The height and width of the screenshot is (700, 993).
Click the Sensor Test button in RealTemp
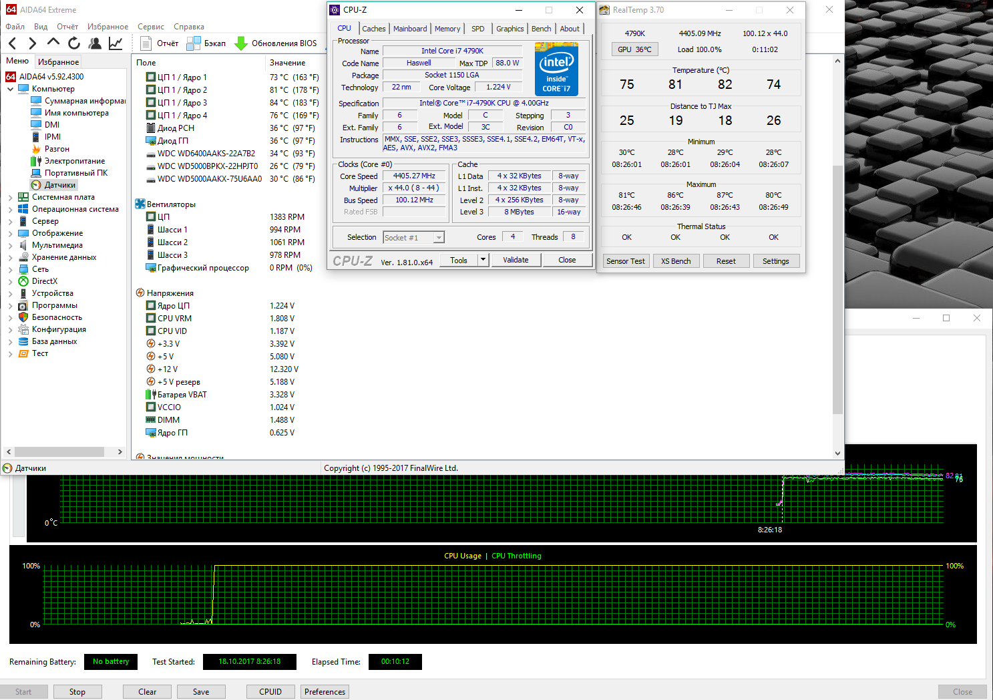pyautogui.click(x=625, y=261)
